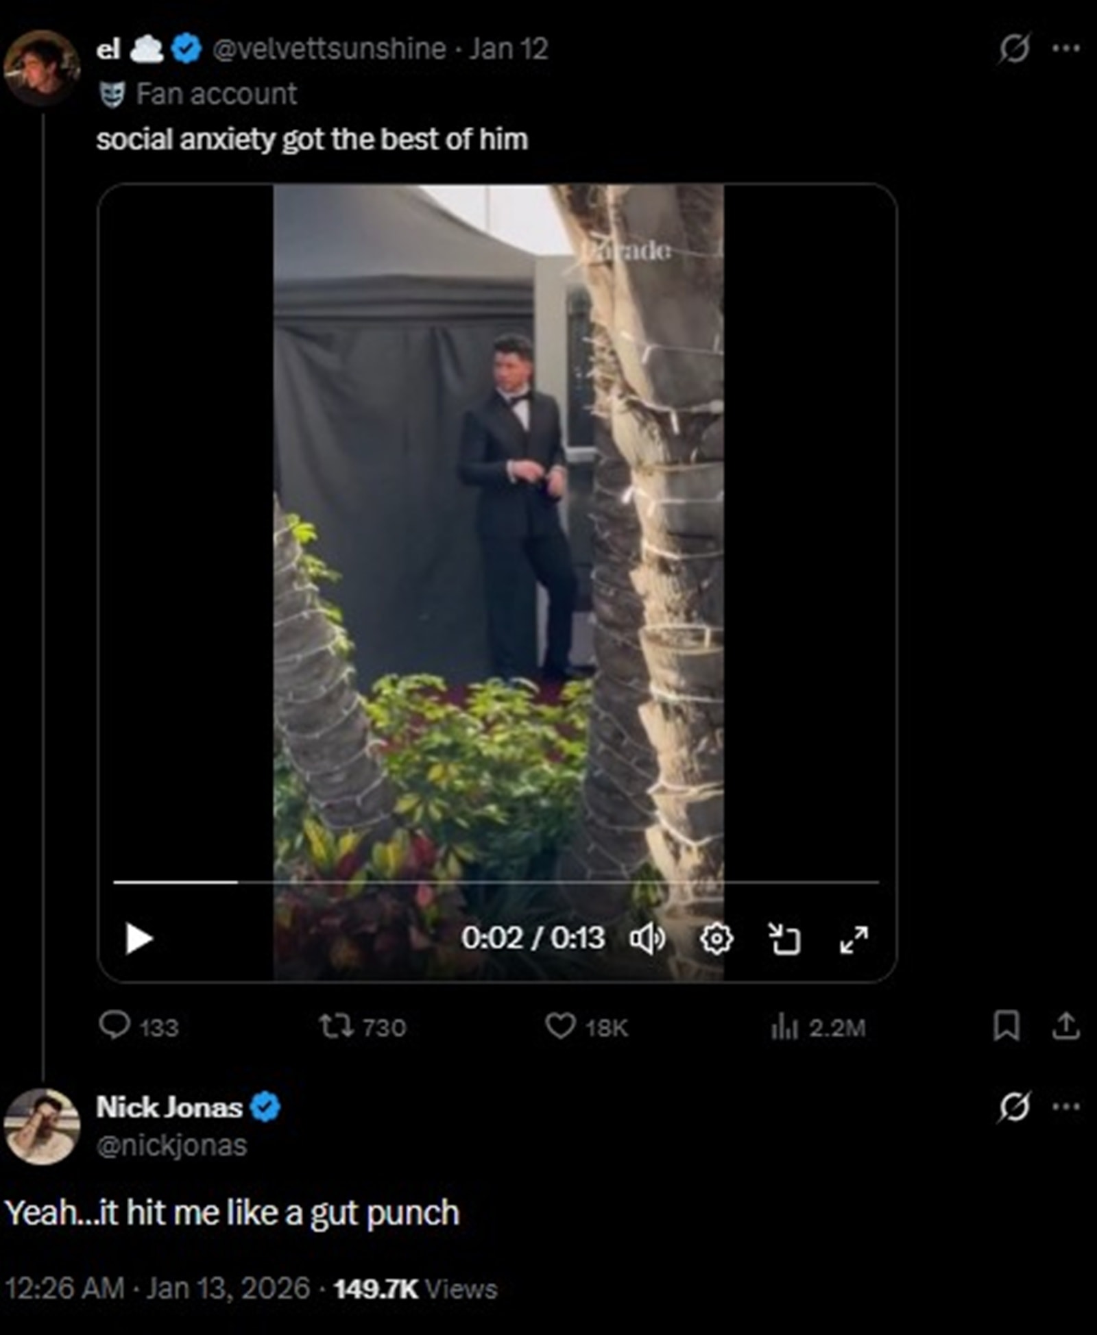Open the Nick Jonas profile name
This screenshot has height=1335, width=1097.
[169, 1107]
